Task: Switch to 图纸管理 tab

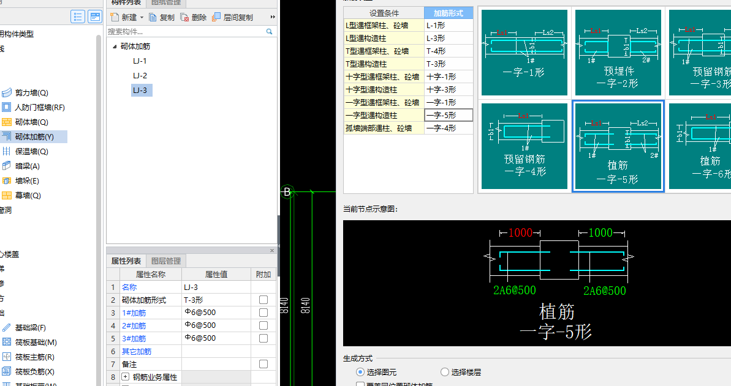Action: (166, 3)
